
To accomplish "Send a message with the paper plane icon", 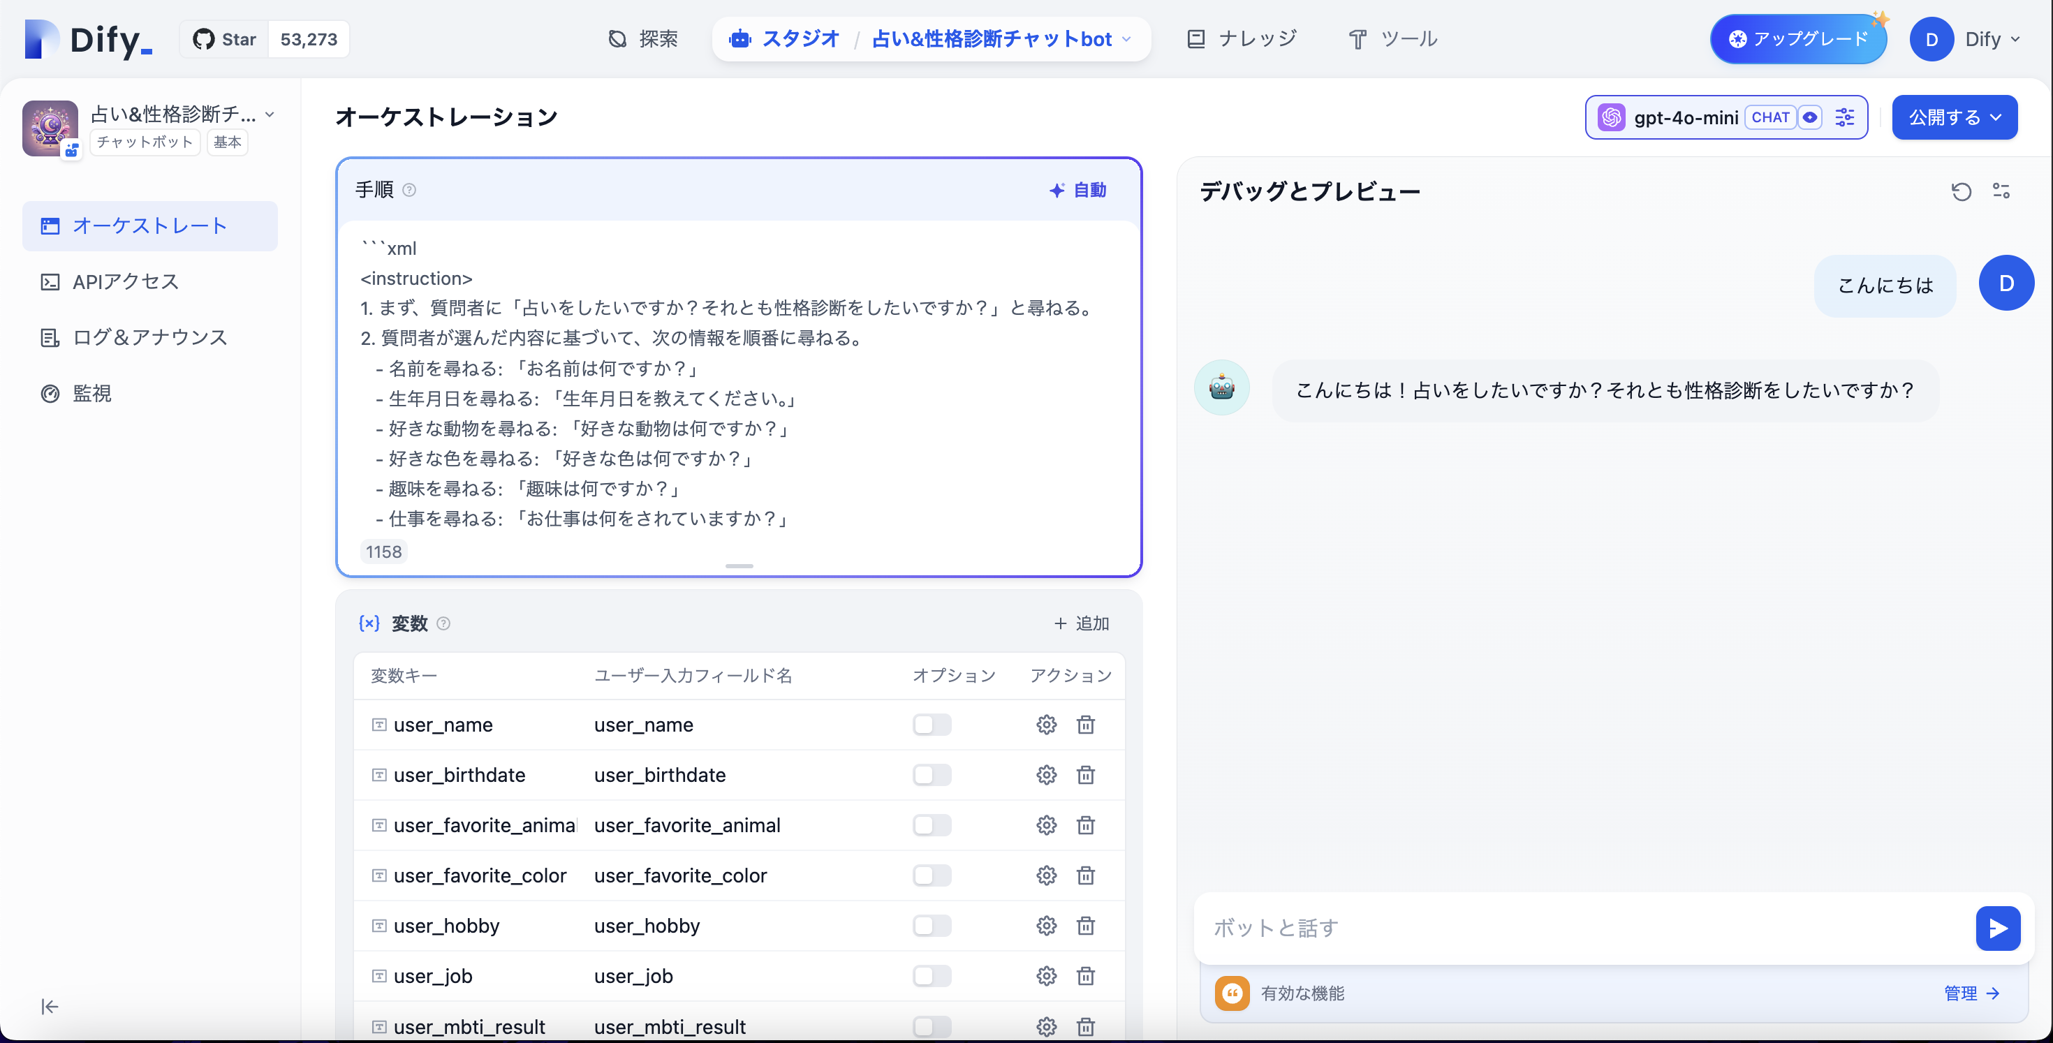I will pyautogui.click(x=1998, y=928).
